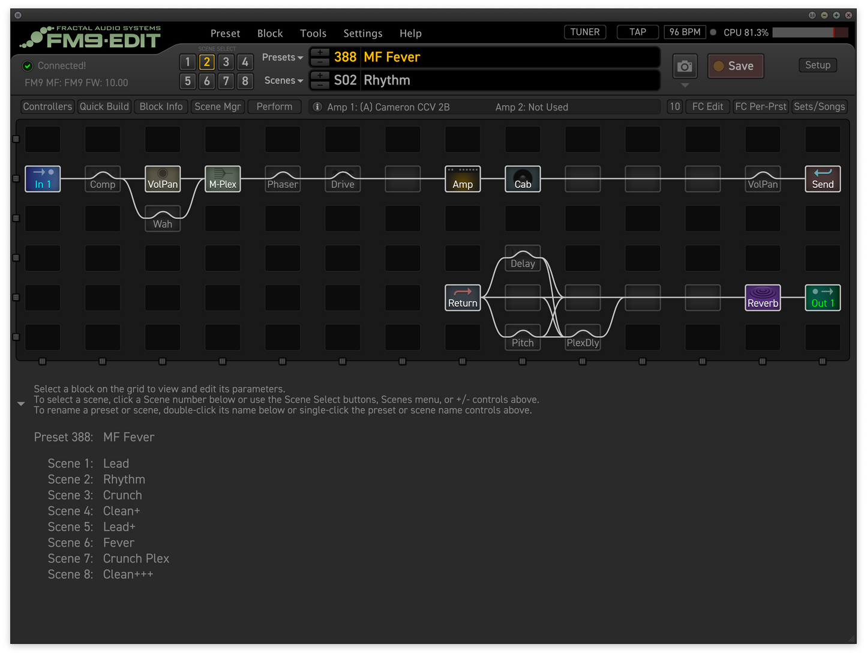The image size is (867, 656).
Task: Select the Cab block icon
Action: 522,179
